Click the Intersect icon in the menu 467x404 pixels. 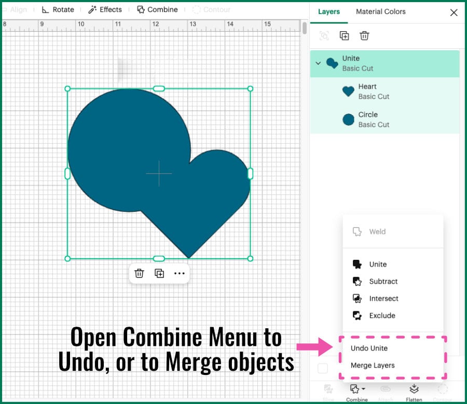tap(357, 298)
